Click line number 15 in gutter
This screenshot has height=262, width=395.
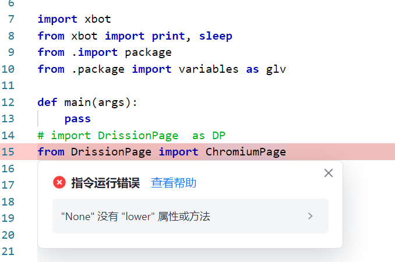click(x=8, y=152)
